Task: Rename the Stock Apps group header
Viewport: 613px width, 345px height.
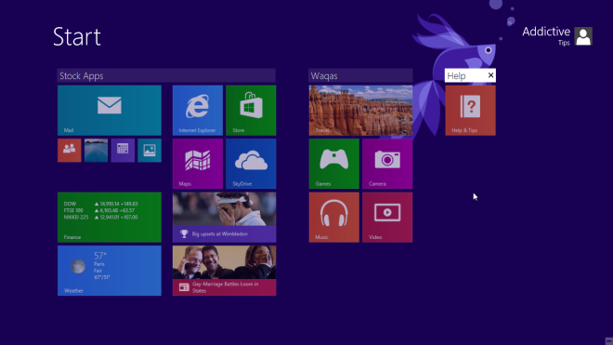Action: pyautogui.click(x=166, y=75)
